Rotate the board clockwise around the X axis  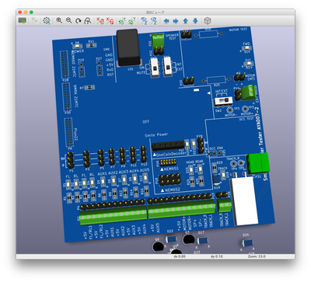point(100,21)
